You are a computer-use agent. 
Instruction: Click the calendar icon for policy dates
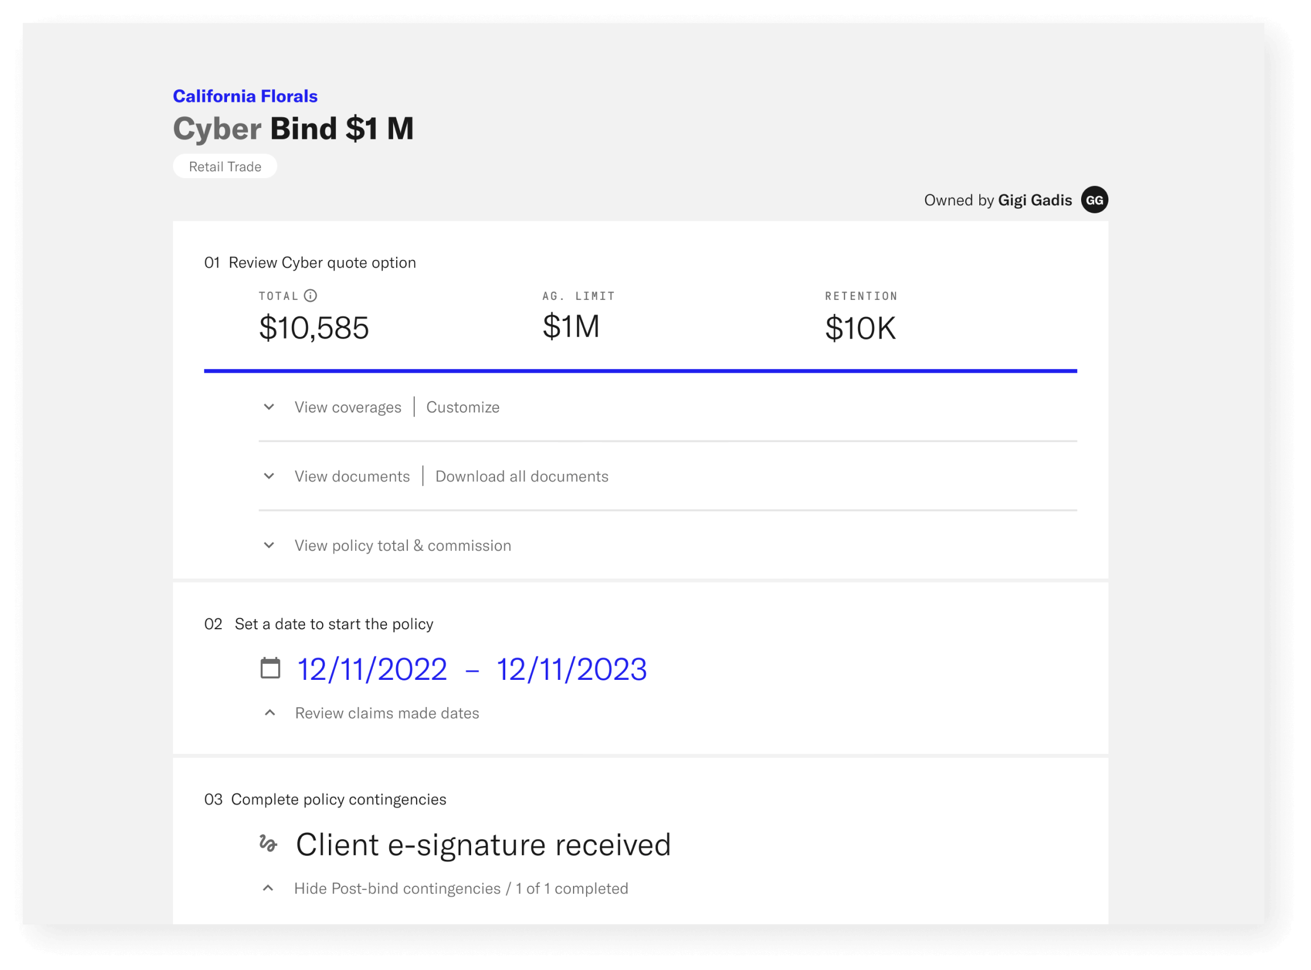pos(270,668)
